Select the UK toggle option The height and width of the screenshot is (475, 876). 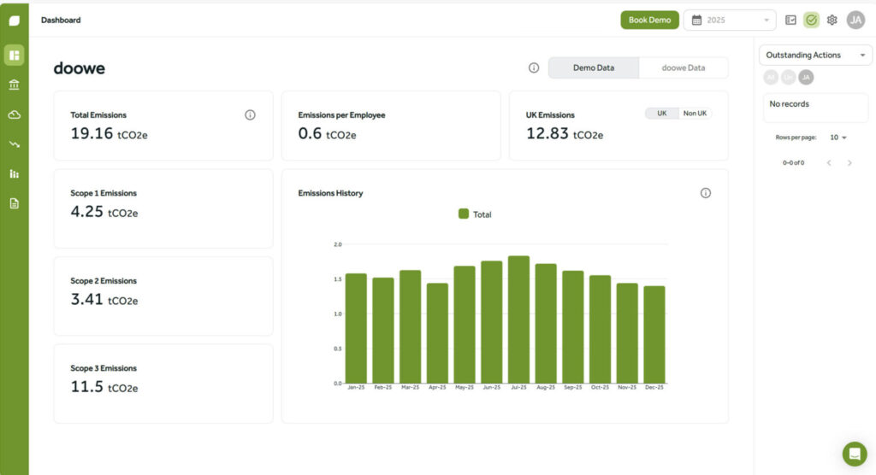(661, 114)
